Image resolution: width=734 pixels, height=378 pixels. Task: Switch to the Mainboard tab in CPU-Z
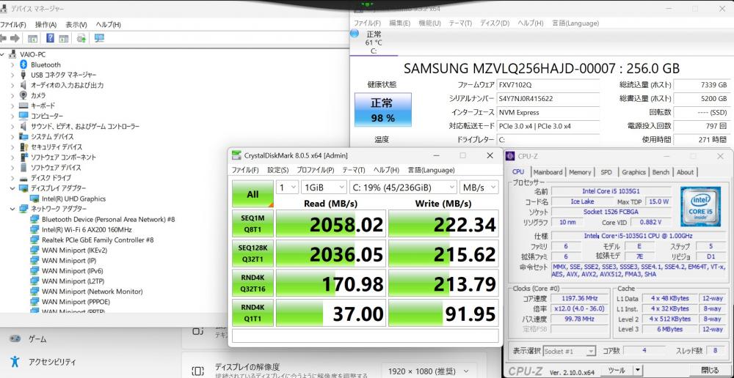pyautogui.click(x=548, y=172)
